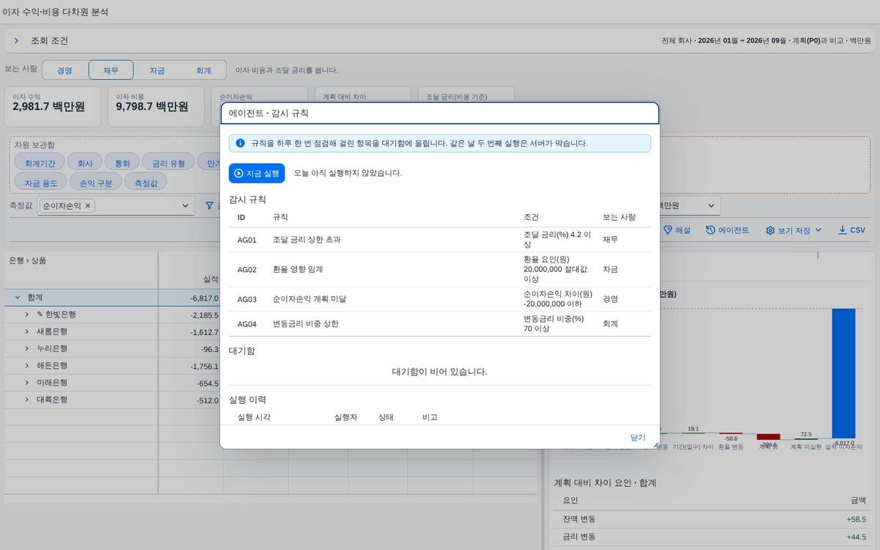Select the 자금 viewer segment
The image size is (880, 550).
(x=157, y=70)
